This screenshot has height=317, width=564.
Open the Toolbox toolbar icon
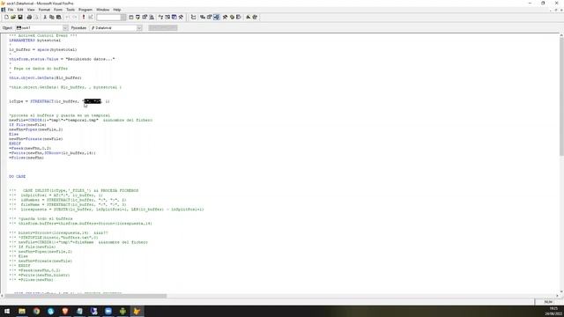pyautogui.click(x=181, y=17)
